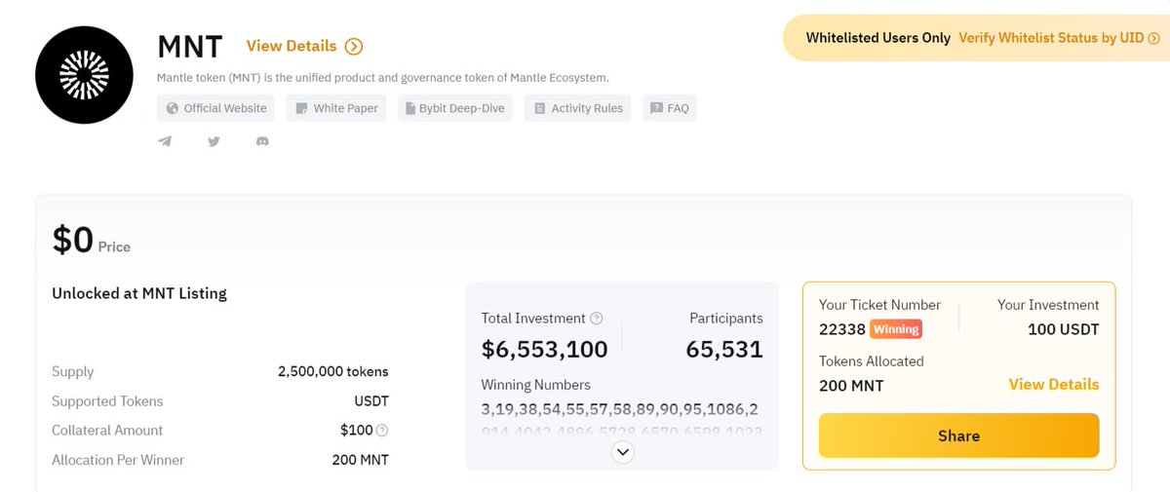Click the $0 Price value
The image size is (1170, 492).
[73, 239]
